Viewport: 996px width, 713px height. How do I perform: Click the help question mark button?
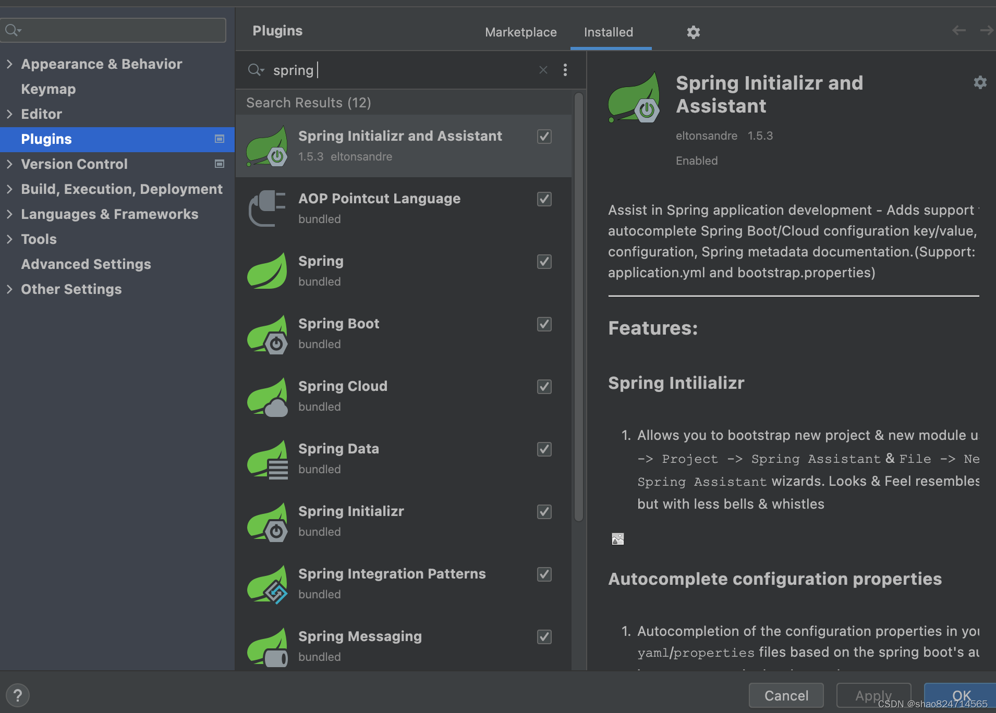17,695
